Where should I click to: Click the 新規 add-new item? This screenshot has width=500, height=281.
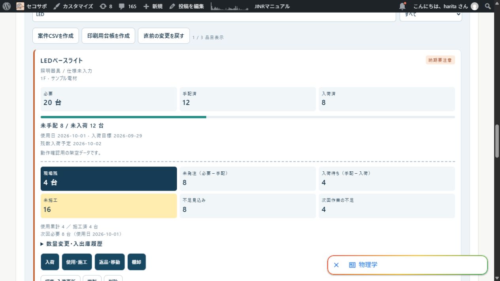[153, 6]
